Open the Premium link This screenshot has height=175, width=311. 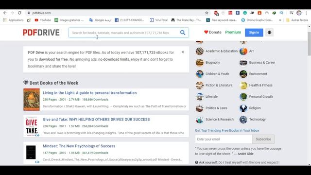(x=233, y=32)
